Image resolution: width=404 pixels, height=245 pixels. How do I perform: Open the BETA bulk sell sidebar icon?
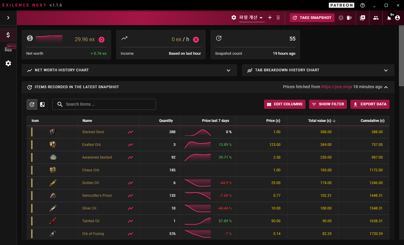pyautogui.click(x=8, y=49)
